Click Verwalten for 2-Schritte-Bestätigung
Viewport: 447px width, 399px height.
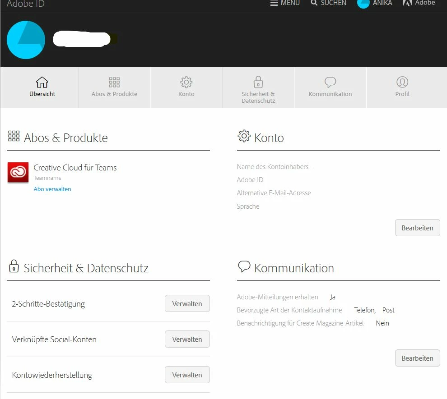187,304
